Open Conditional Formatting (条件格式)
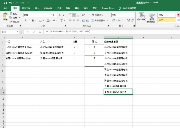Image resolution: width=180 pixels, height=128 pixels. [142, 17]
